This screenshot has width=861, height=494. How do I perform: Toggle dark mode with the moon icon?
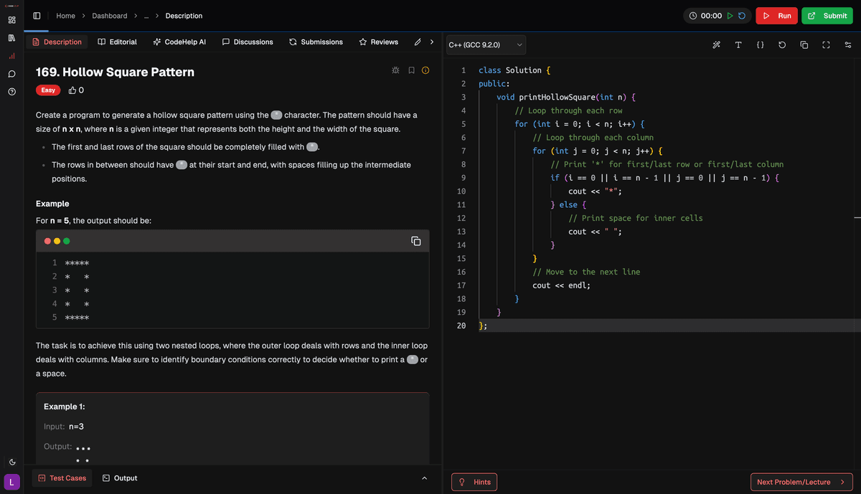(x=11, y=462)
